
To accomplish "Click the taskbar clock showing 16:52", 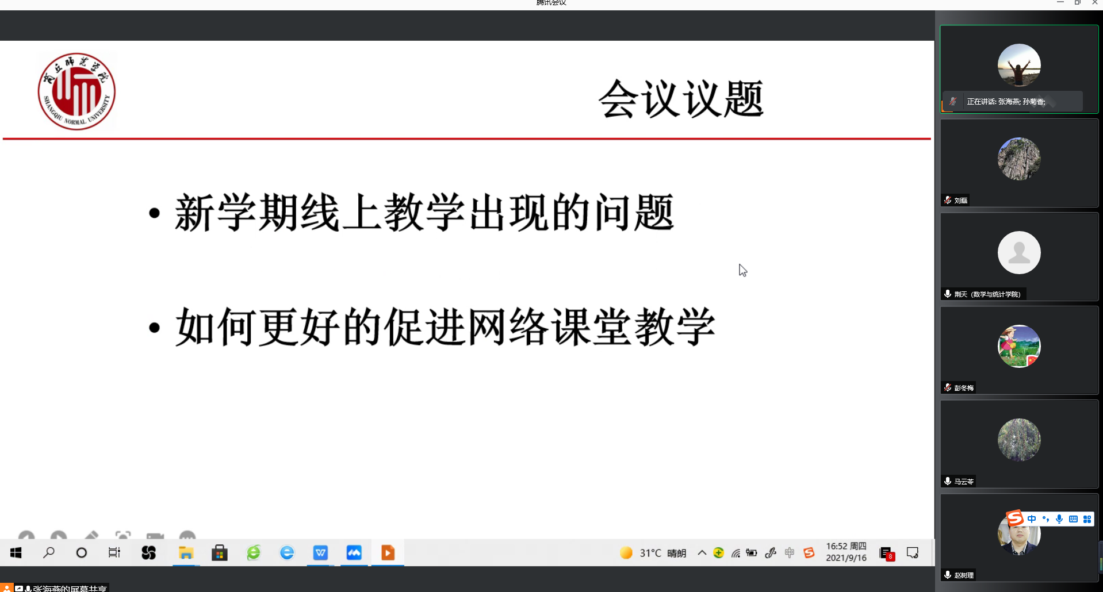I will tap(846, 552).
